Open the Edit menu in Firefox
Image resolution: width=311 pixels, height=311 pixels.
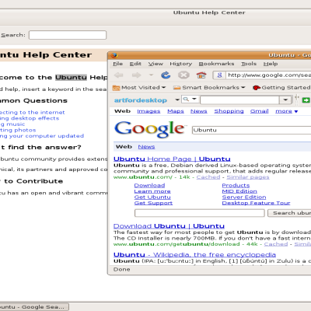coord(135,64)
